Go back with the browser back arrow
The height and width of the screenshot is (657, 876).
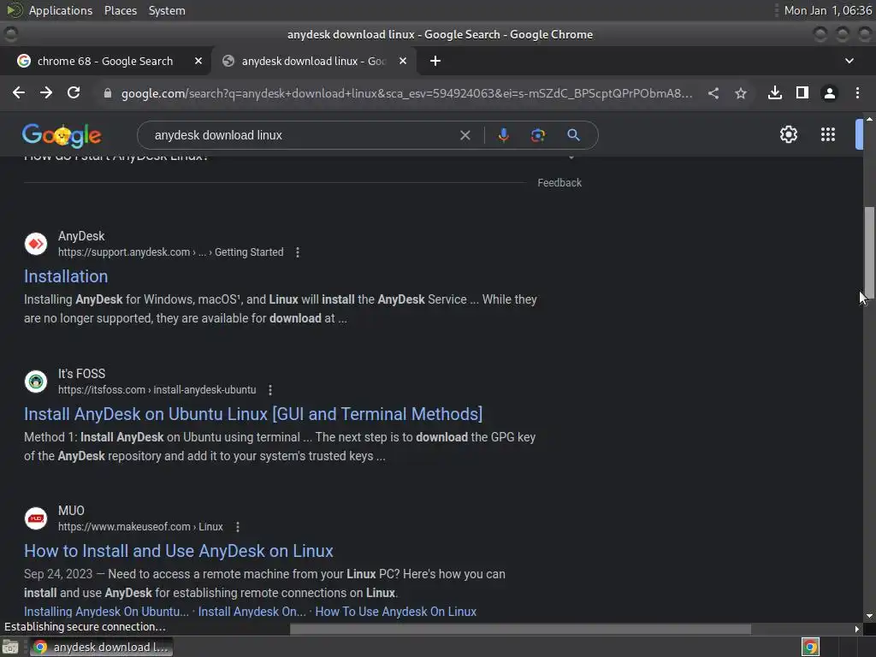point(19,92)
